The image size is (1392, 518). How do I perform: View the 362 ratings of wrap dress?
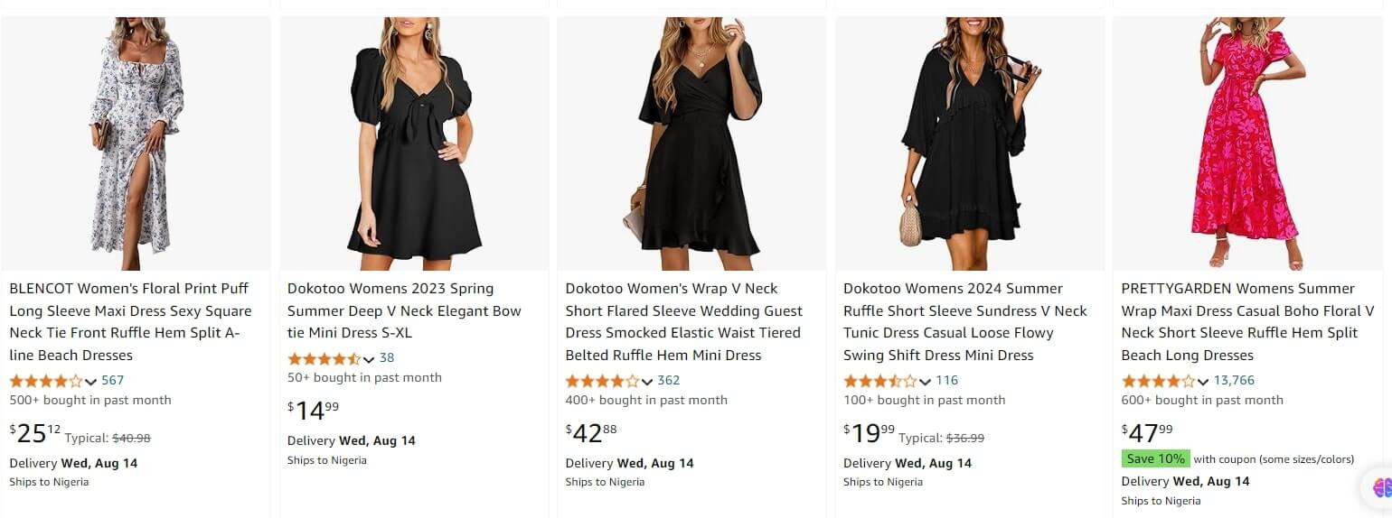669,381
